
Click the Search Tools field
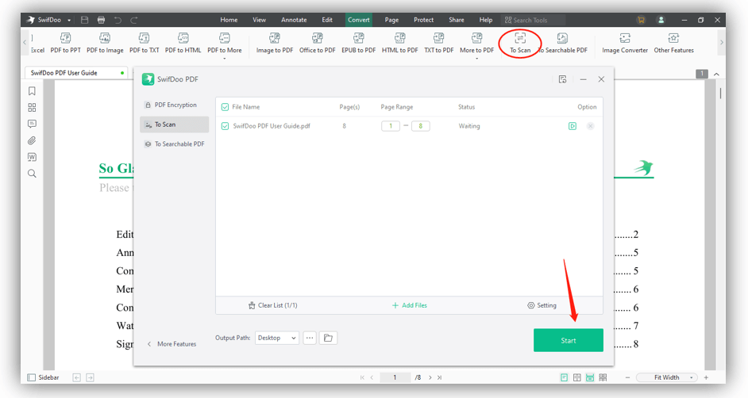(534, 20)
